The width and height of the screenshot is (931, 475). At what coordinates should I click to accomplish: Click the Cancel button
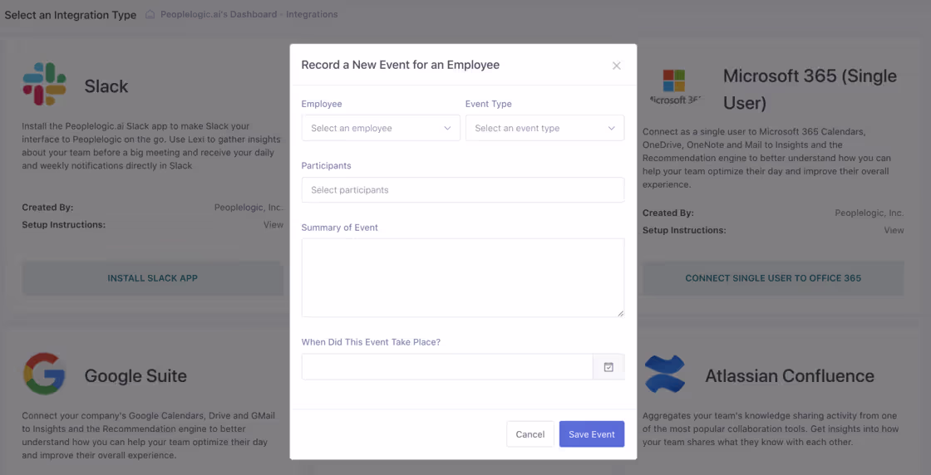pos(530,434)
